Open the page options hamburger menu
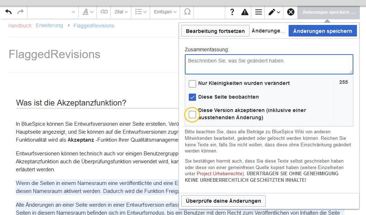The image size is (366, 215). pos(258,12)
